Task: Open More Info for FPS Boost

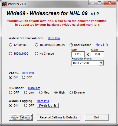Action: coord(34,88)
